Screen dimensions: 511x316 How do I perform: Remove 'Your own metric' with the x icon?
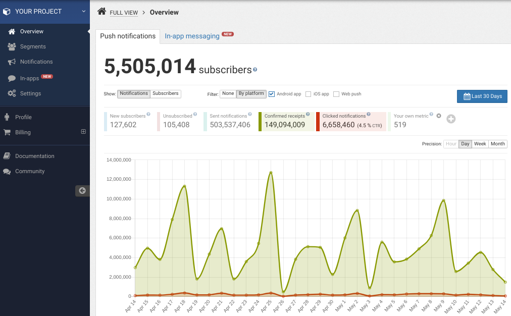(x=439, y=116)
